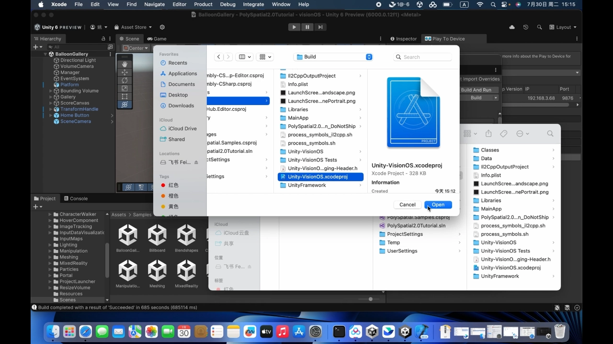Choose the red 红色 tag
Image resolution: width=613 pixels, height=344 pixels.
coord(170,185)
